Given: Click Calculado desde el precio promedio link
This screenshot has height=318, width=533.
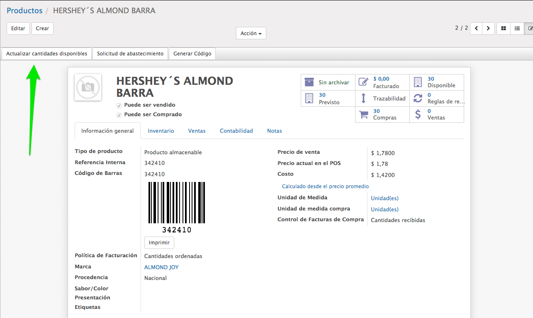Looking at the screenshot, I should coord(325,186).
